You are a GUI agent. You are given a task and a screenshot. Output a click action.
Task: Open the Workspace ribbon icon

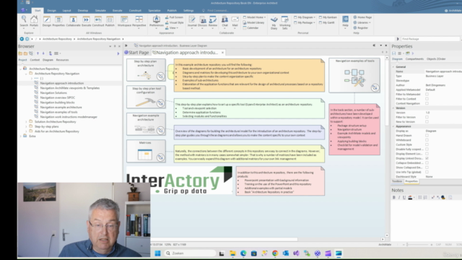124,21
